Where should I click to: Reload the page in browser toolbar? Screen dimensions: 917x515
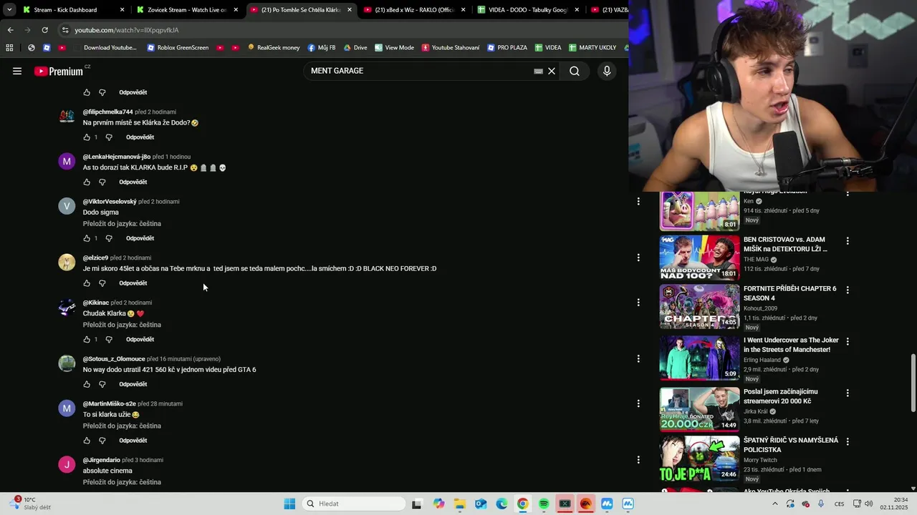click(44, 30)
